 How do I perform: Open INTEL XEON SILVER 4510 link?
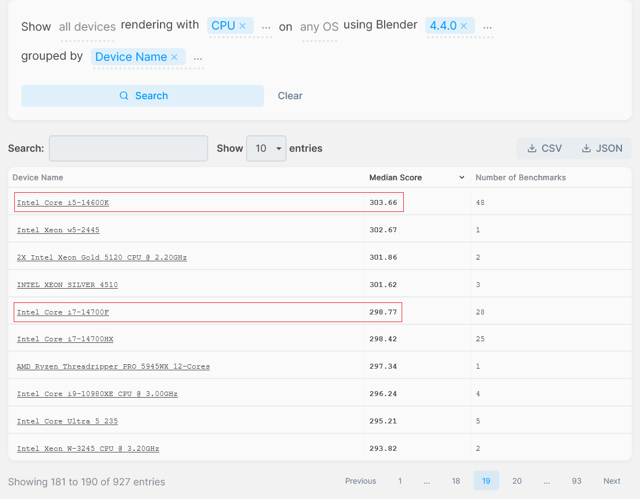coord(67,284)
